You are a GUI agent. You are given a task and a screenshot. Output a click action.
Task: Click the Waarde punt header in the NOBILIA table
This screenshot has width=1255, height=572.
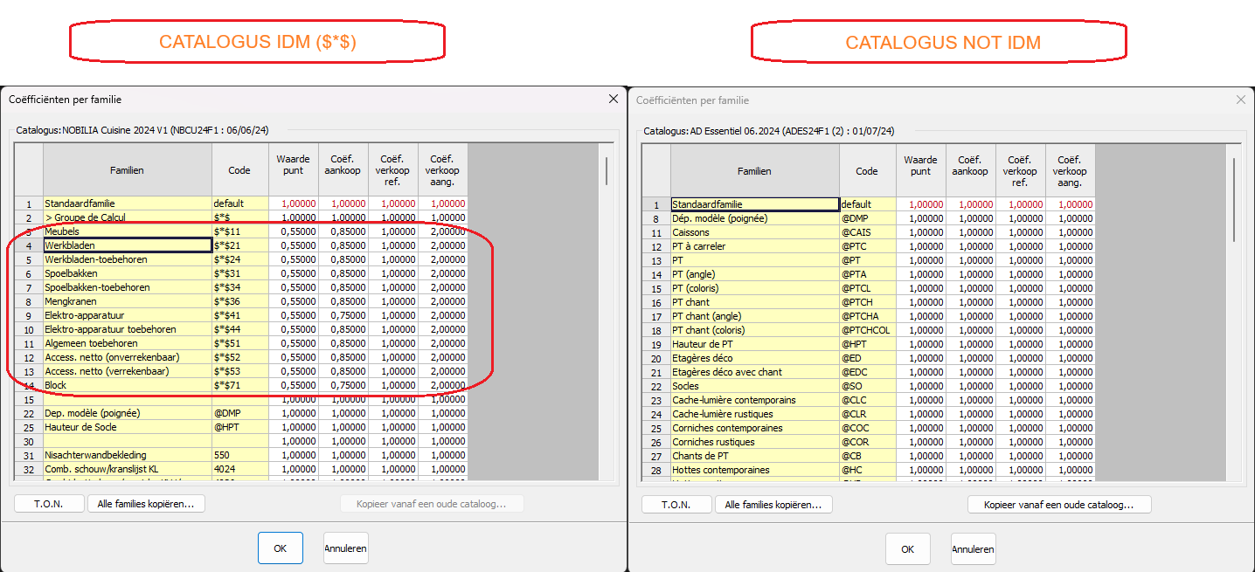[x=294, y=170]
